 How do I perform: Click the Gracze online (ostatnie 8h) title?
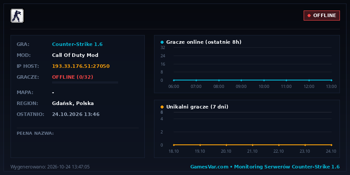204,42
